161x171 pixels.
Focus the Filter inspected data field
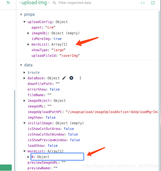(75, 3)
